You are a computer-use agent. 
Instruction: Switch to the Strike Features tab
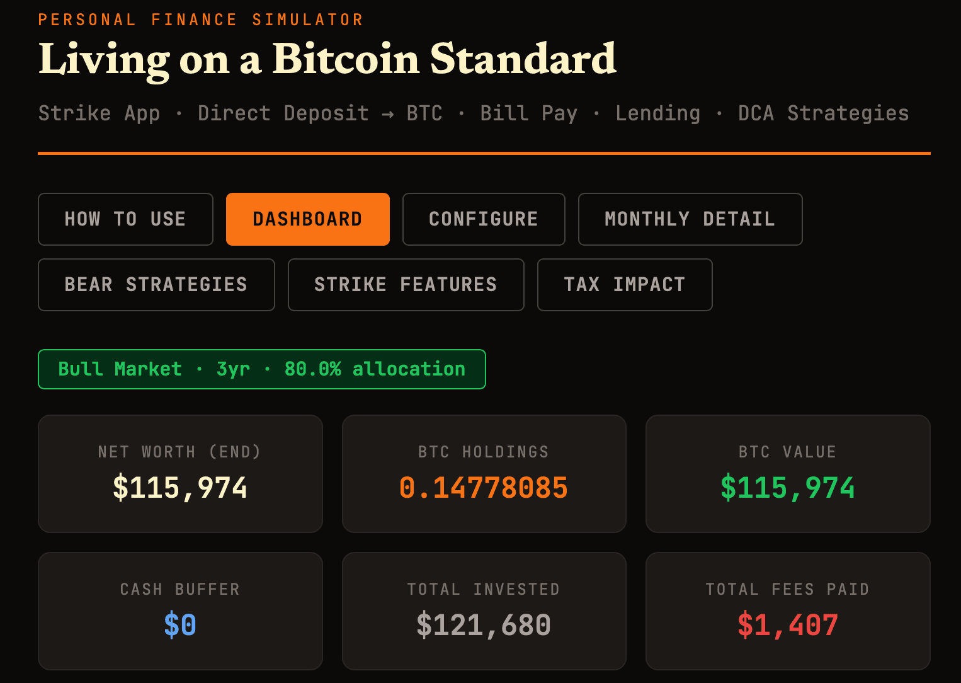(x=405, y=284)
